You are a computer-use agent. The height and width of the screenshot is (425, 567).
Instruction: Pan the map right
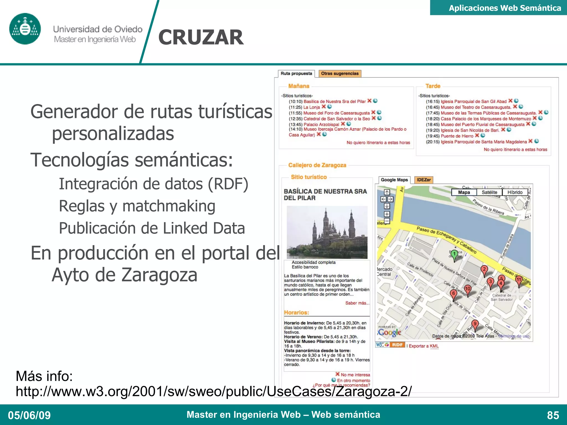(390, 199)
